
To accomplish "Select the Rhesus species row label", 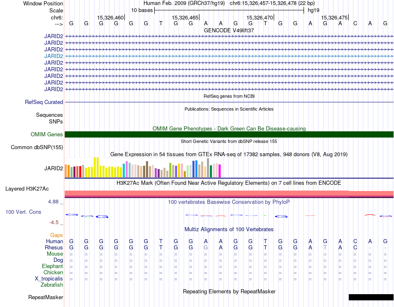I will (54, 247).
